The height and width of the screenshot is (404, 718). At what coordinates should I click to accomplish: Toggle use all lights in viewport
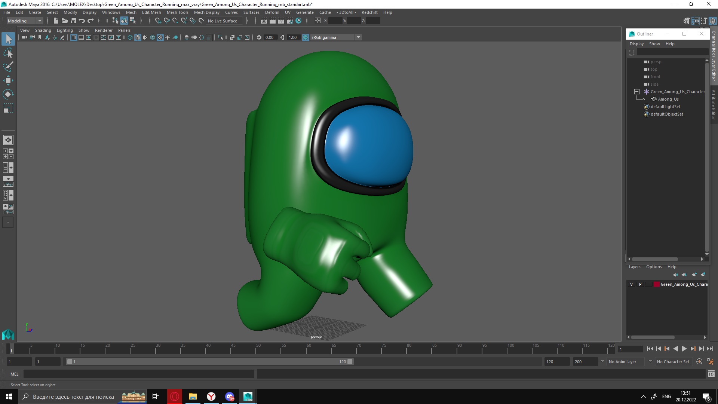[168, 37]
